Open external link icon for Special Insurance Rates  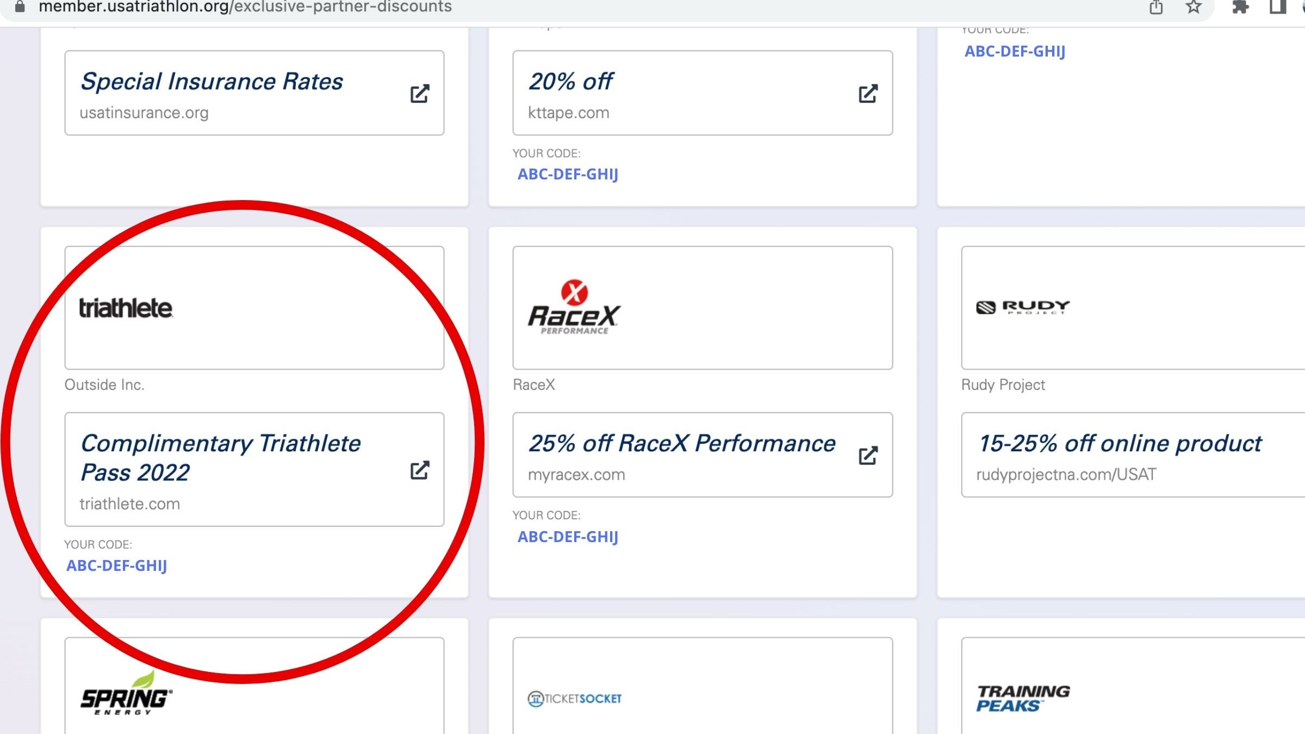419,94
